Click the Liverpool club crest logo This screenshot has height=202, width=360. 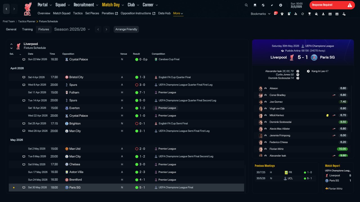tap(28, 9)
